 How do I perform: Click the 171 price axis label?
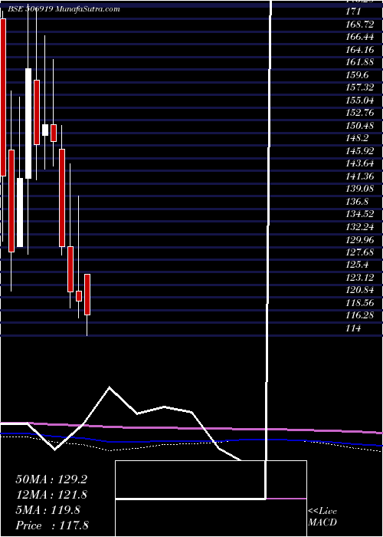tap(353, 12)
